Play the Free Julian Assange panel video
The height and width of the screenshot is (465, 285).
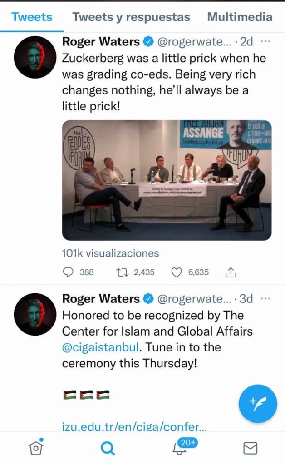click(x=167, y=180)
